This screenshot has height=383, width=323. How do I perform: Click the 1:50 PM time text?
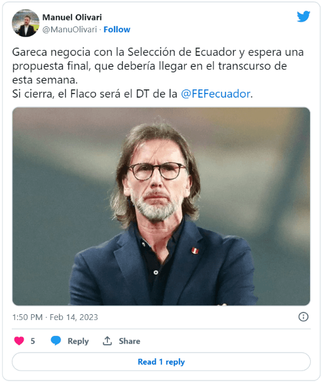[x=27, y=317]
